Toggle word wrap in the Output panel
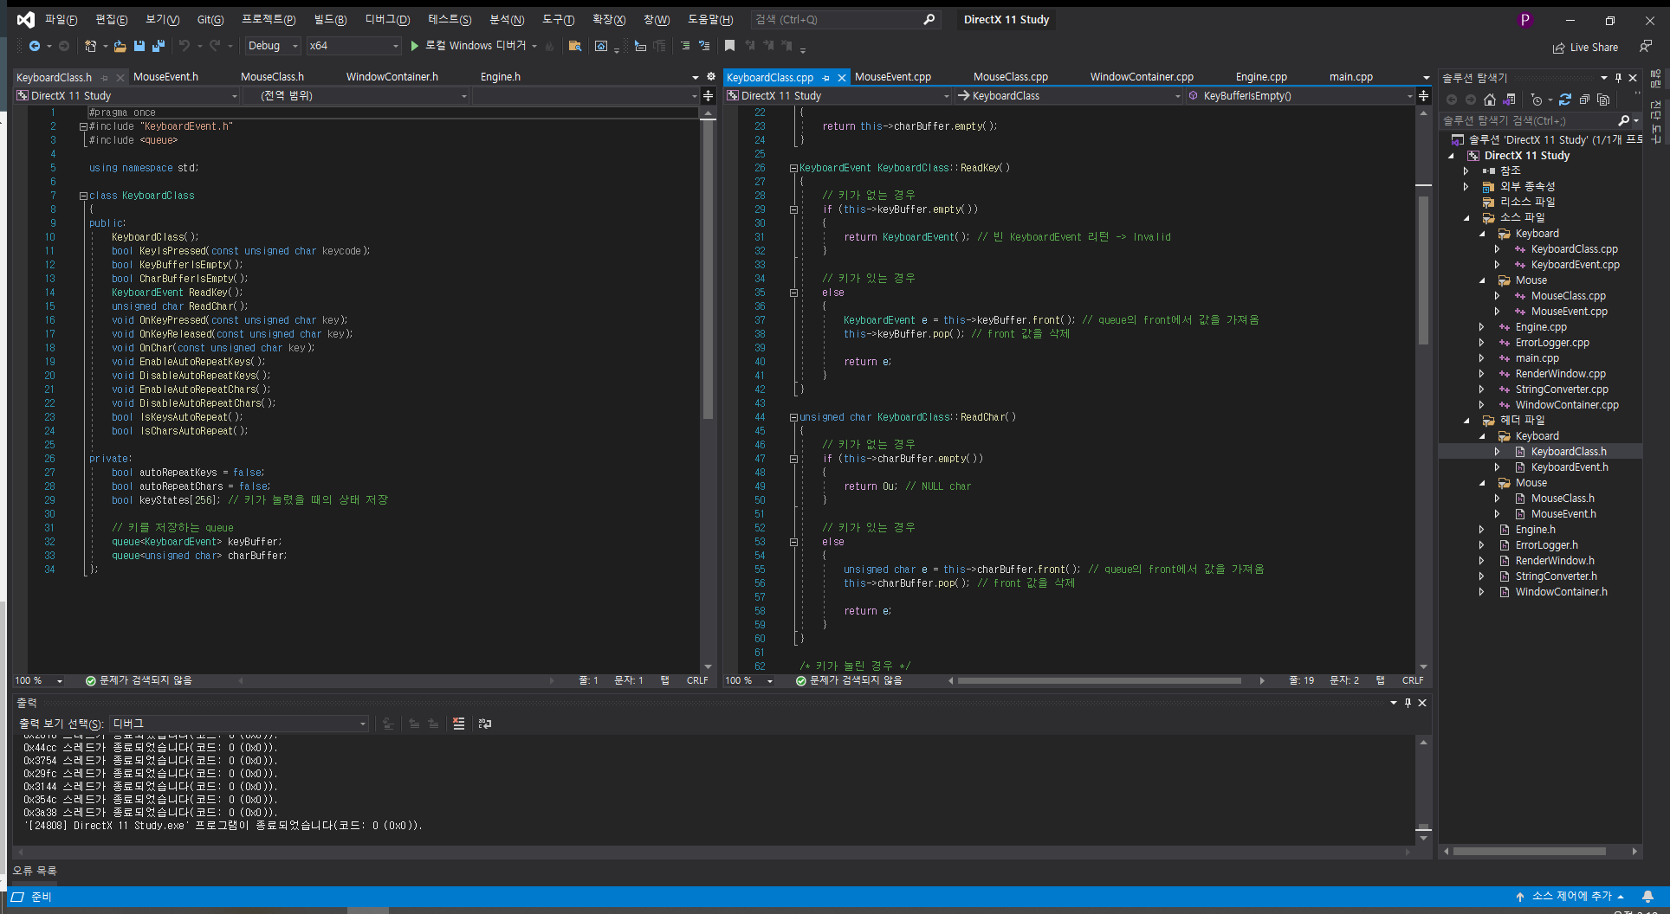Screen dimensions: 1670x914 coord(485,724)
